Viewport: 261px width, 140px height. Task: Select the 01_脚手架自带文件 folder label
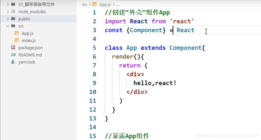click(36, 4)
